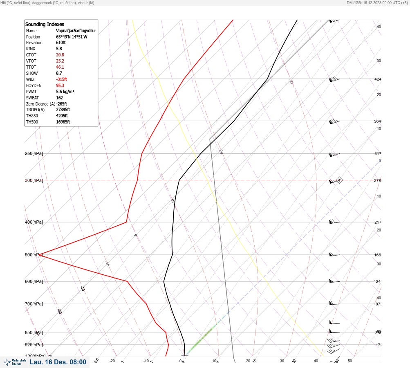Click the BOYDEN value '95.3'
The width and height of the screenshot is (410, 368).
(x=60, y=85)
